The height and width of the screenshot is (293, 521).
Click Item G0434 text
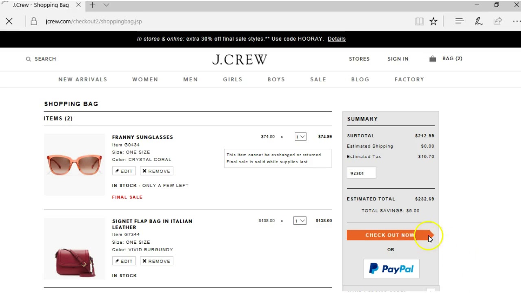[126, 145]
